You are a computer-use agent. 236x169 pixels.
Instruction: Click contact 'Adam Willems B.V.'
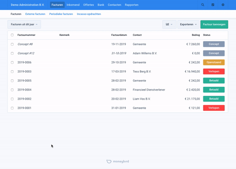145,53
